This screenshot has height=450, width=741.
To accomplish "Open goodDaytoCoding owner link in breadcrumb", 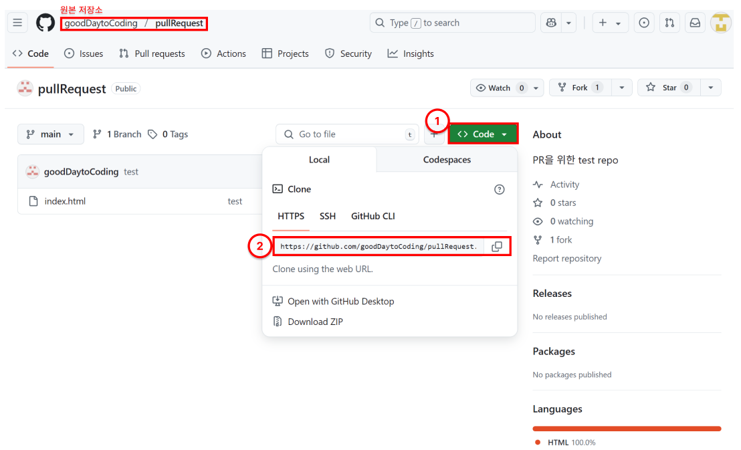I will [x=101, y=23].
